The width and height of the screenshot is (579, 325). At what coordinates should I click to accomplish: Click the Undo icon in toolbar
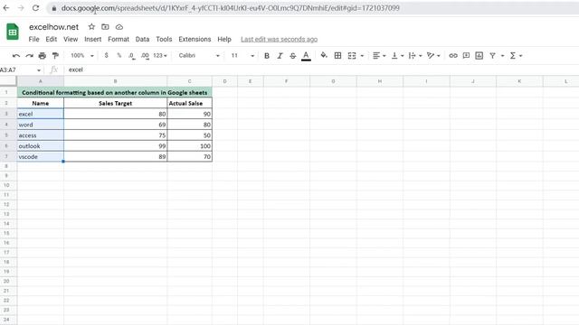[16, 56]
